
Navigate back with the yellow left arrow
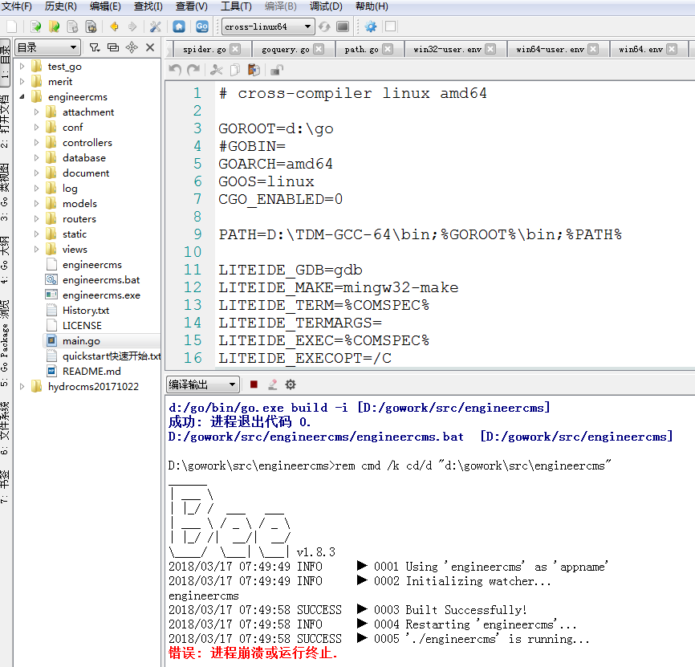[x=113, y=26]
